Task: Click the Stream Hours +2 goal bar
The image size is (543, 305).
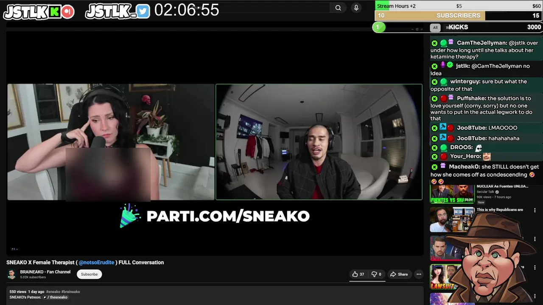Action: (459, 6)
